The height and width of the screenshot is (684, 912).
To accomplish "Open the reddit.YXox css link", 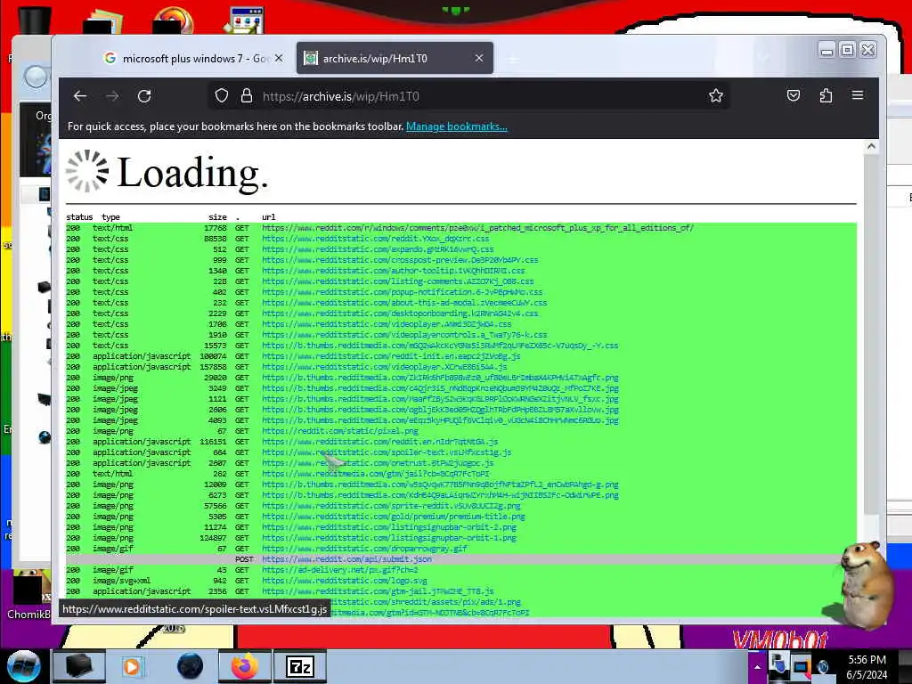I will click(376, 239).
